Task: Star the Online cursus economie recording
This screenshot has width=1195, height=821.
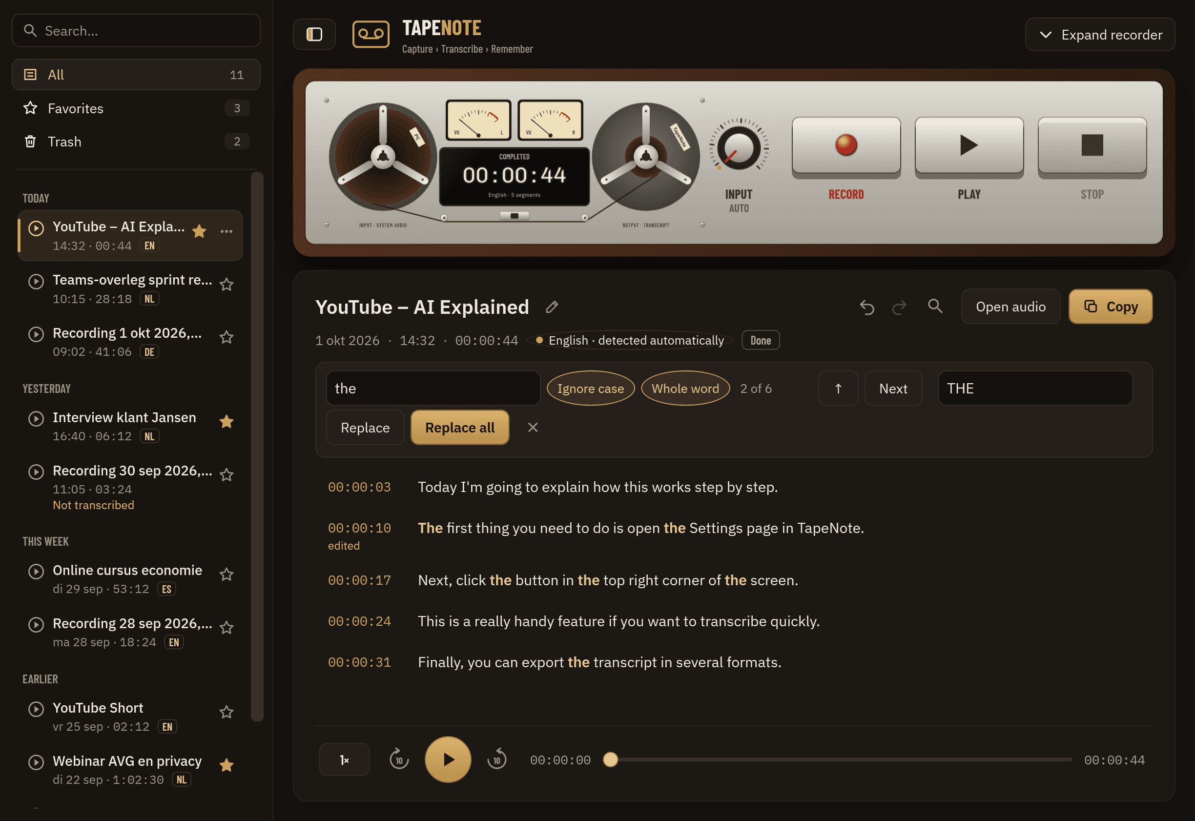Action: pyautogui.click(x=227, y=574)
